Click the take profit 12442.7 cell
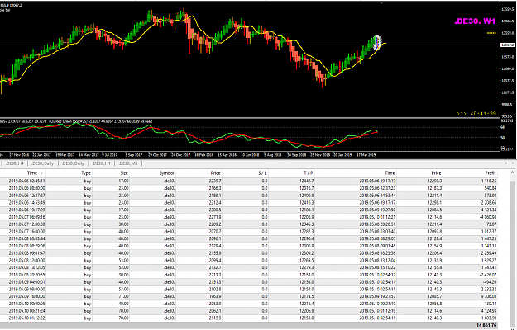The width and height of the screenshot is (517, 330). (307, 181)
